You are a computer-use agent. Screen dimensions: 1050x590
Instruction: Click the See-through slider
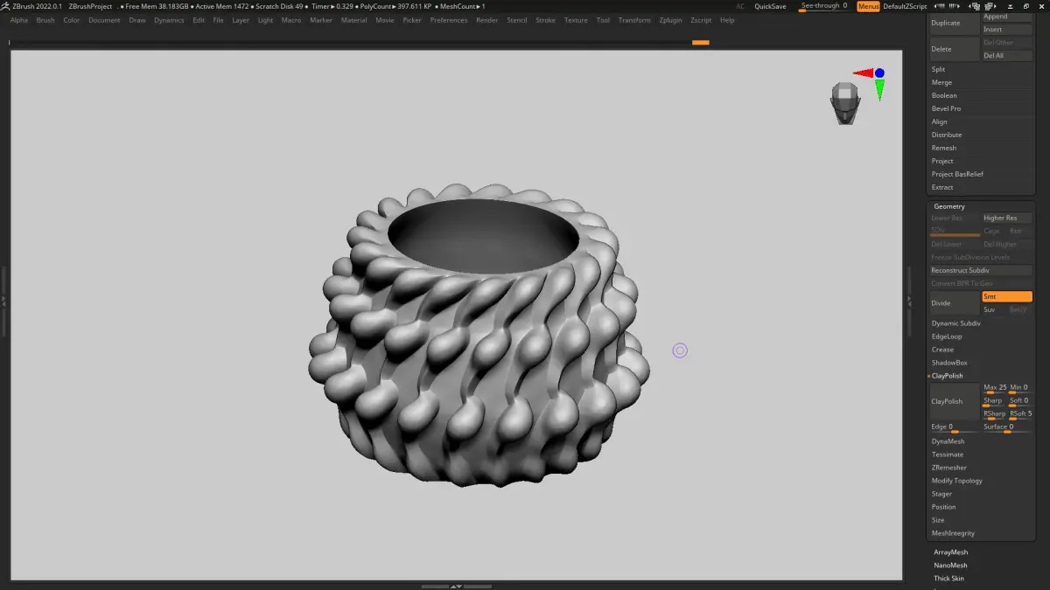(x=824, y=6)
